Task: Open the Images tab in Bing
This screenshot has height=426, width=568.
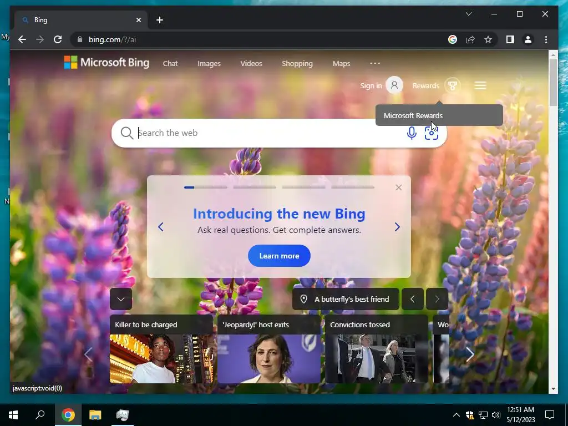Action: pos(209,63)
